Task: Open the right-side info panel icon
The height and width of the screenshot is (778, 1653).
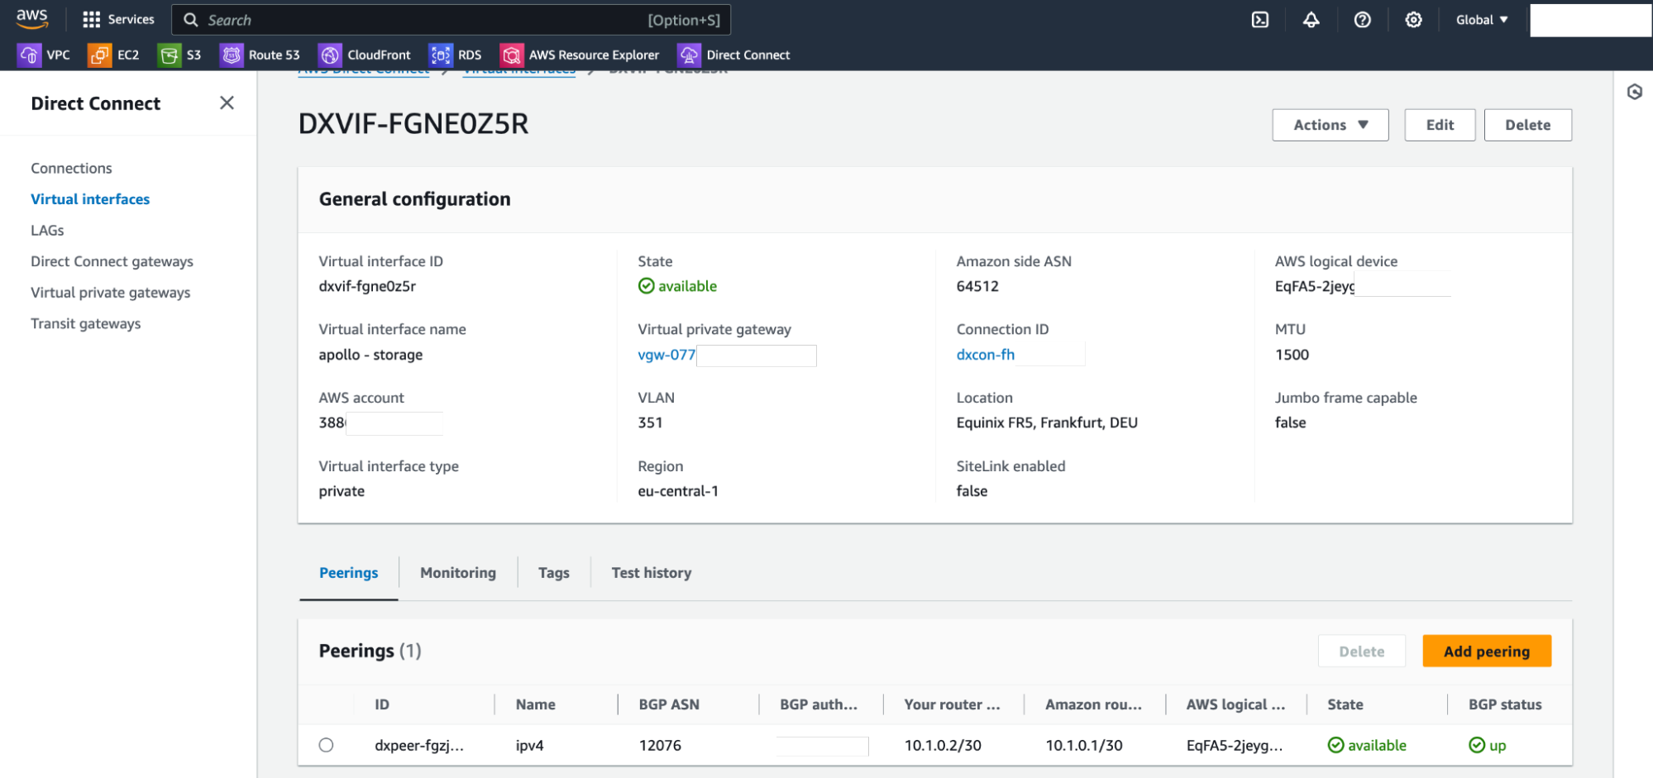Action: pyautogui.click(x=1634, y=92)
